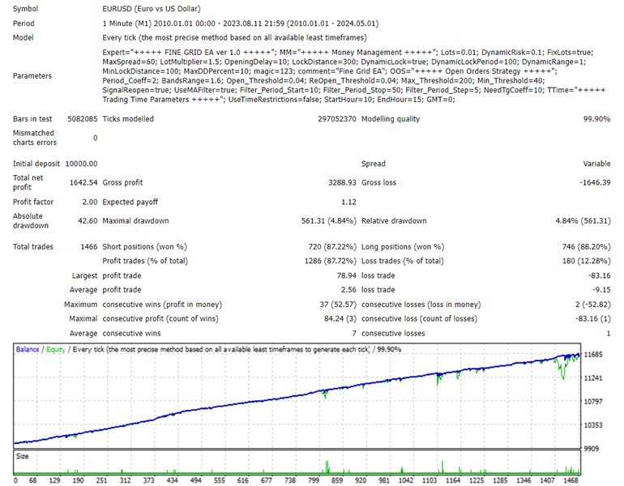Click maximal consecutive profit value 84.24 (3)
This screenshot has width=624, height=486.
pos(340,318)
